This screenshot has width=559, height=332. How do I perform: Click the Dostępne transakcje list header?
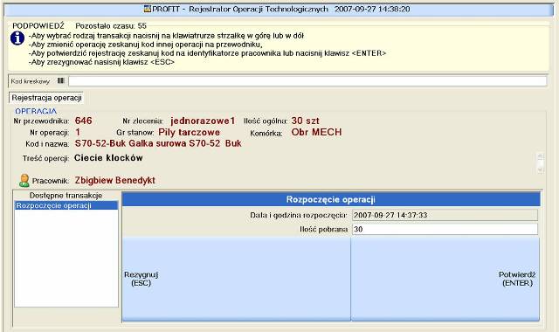click(x=66, y=196)
